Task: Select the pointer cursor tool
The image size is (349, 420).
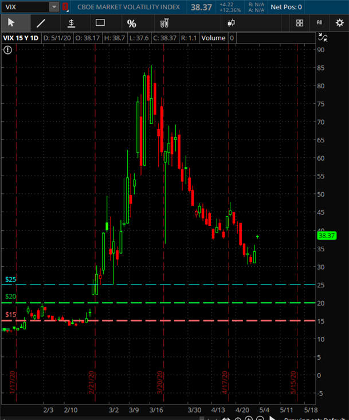Action: click(x=11, y=24)
